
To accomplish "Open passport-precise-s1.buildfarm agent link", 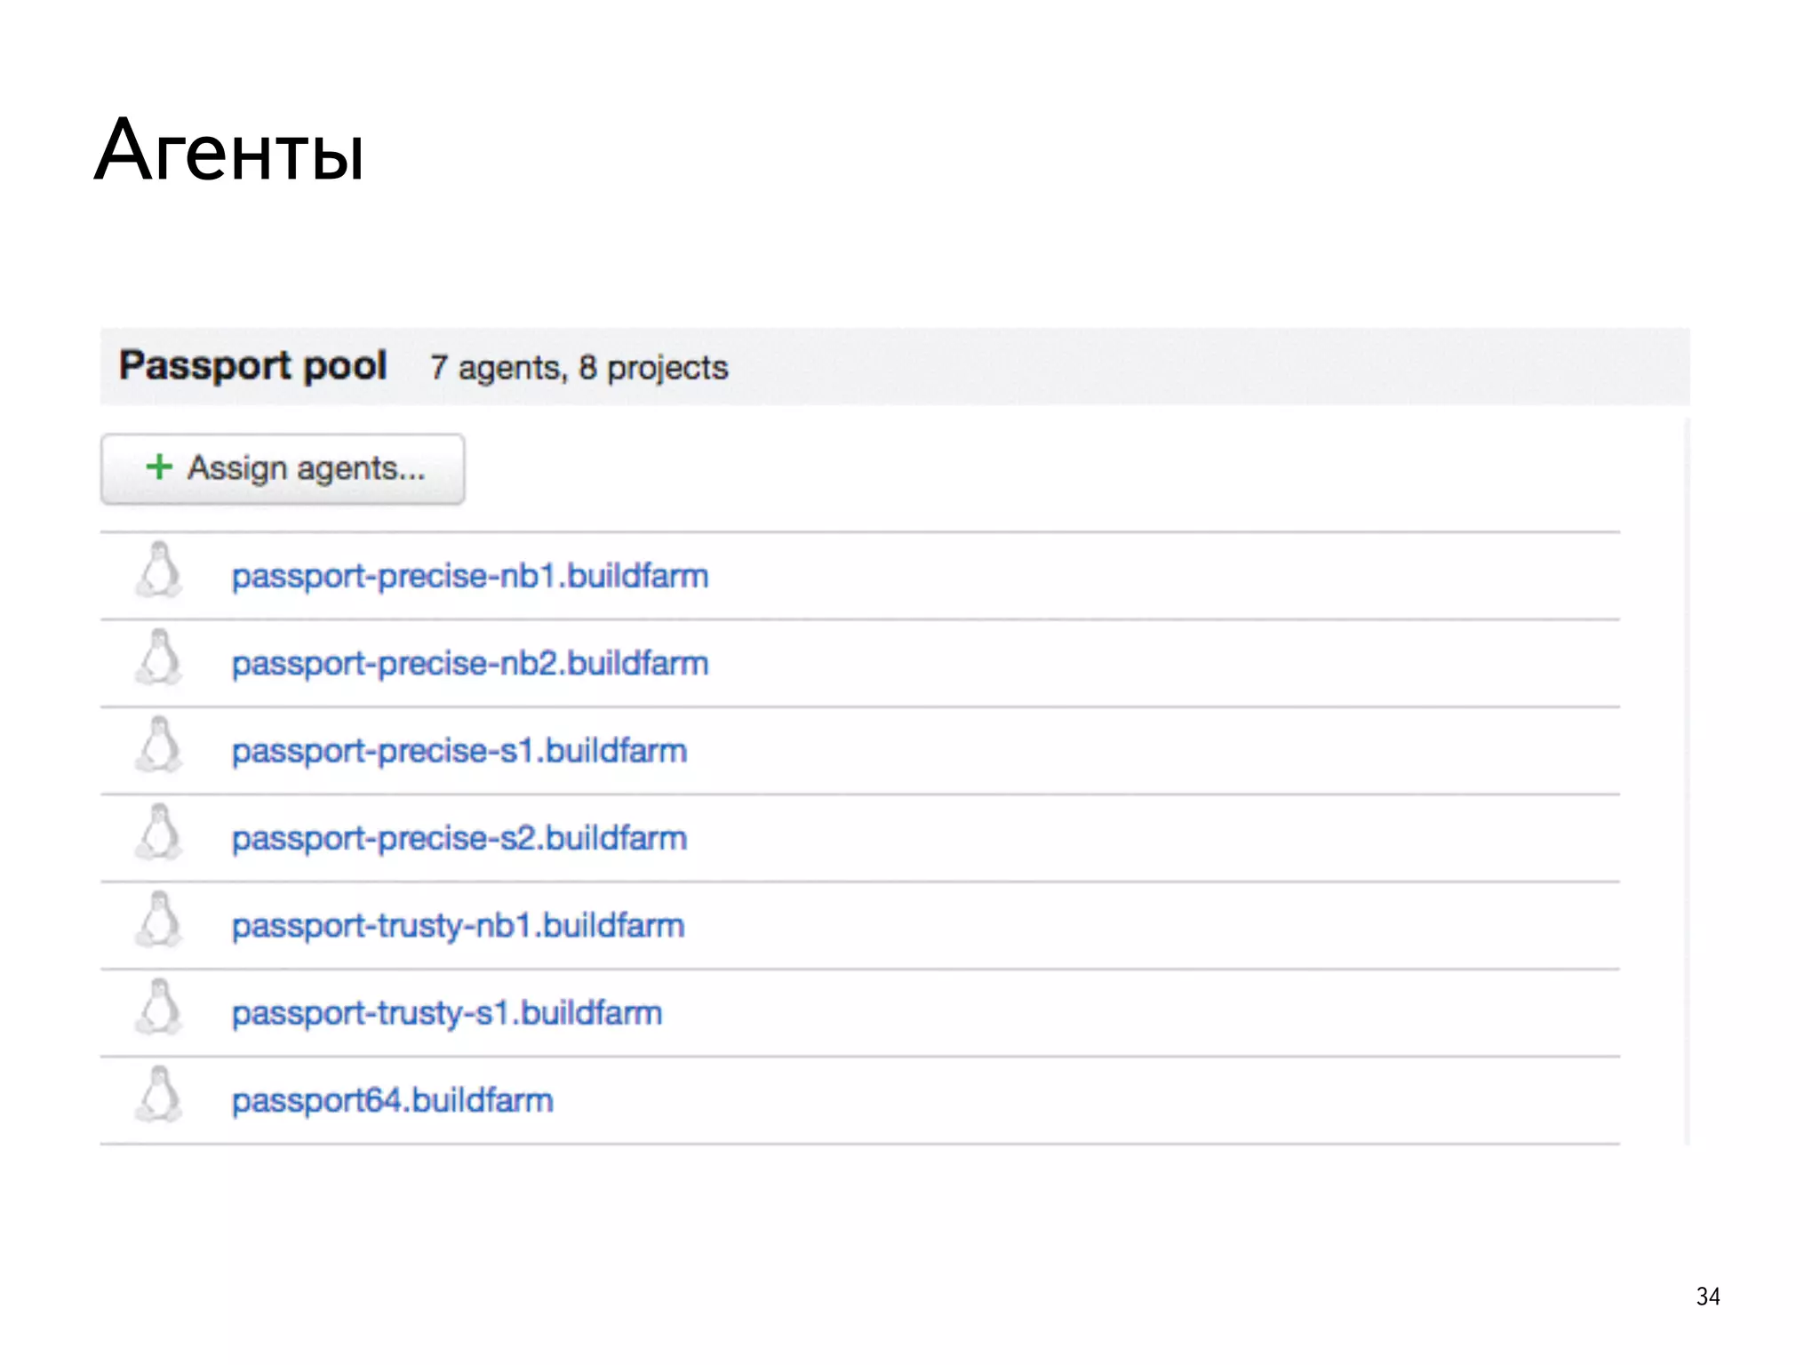I will coord(459,751).
